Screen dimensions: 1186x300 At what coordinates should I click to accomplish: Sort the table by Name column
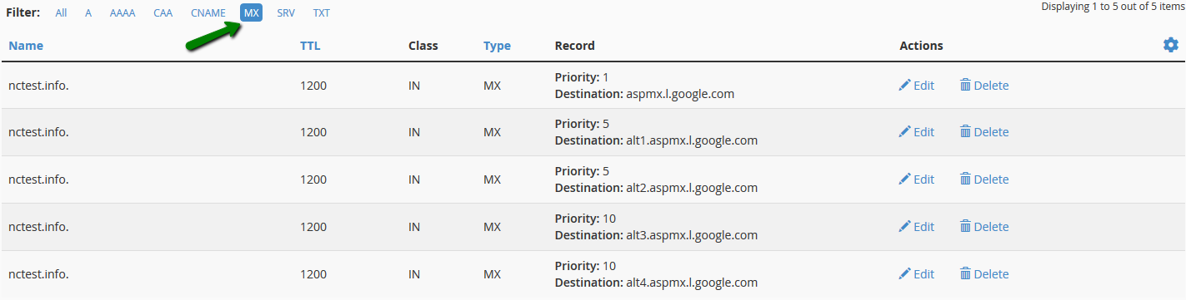(26, 46)
